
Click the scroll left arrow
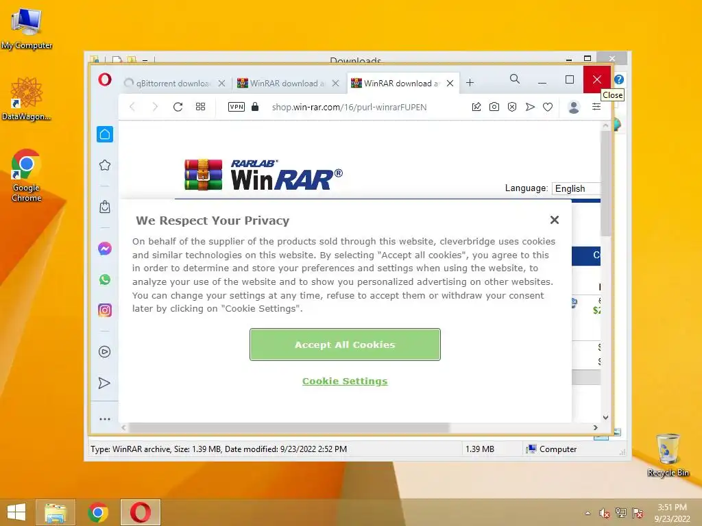(x=123, y=427)
